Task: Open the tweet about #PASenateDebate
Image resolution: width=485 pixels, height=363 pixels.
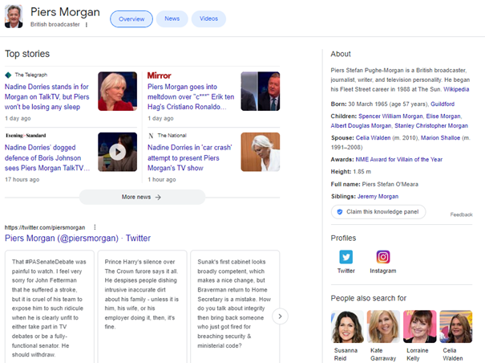Action: point(49,308)
